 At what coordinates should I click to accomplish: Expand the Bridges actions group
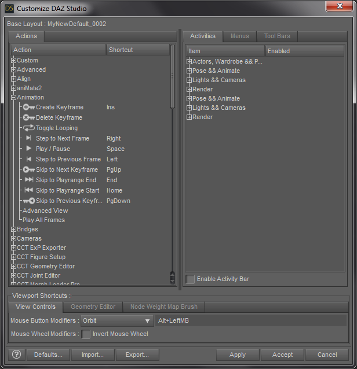(x=13, y=229)
